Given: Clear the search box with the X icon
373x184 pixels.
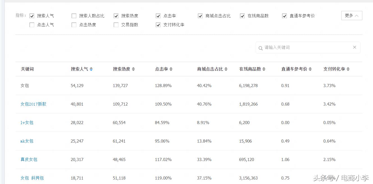Looking at the screenshot, I should 354,47.
